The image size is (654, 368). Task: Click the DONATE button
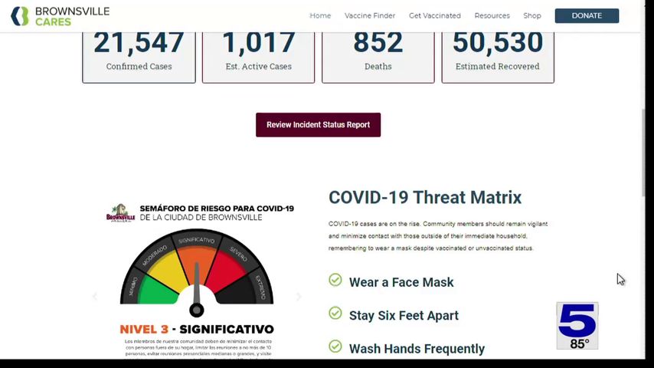(587, 16)
